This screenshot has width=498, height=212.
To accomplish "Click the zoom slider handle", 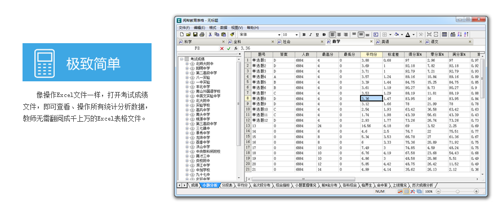I will (x=457, y=191).
